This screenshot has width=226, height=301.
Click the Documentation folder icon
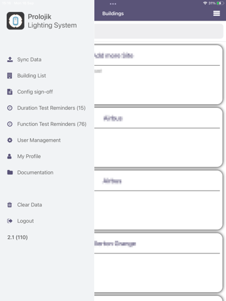[x=10, y=172]
